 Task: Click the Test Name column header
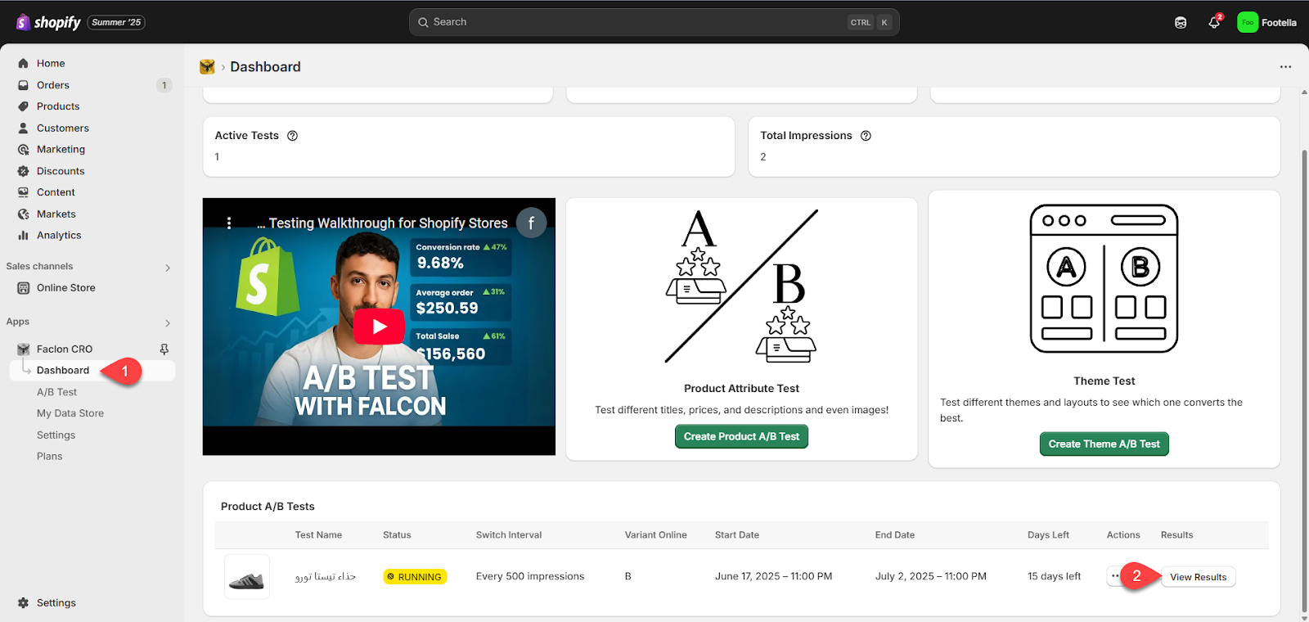[x=318, y=535]
